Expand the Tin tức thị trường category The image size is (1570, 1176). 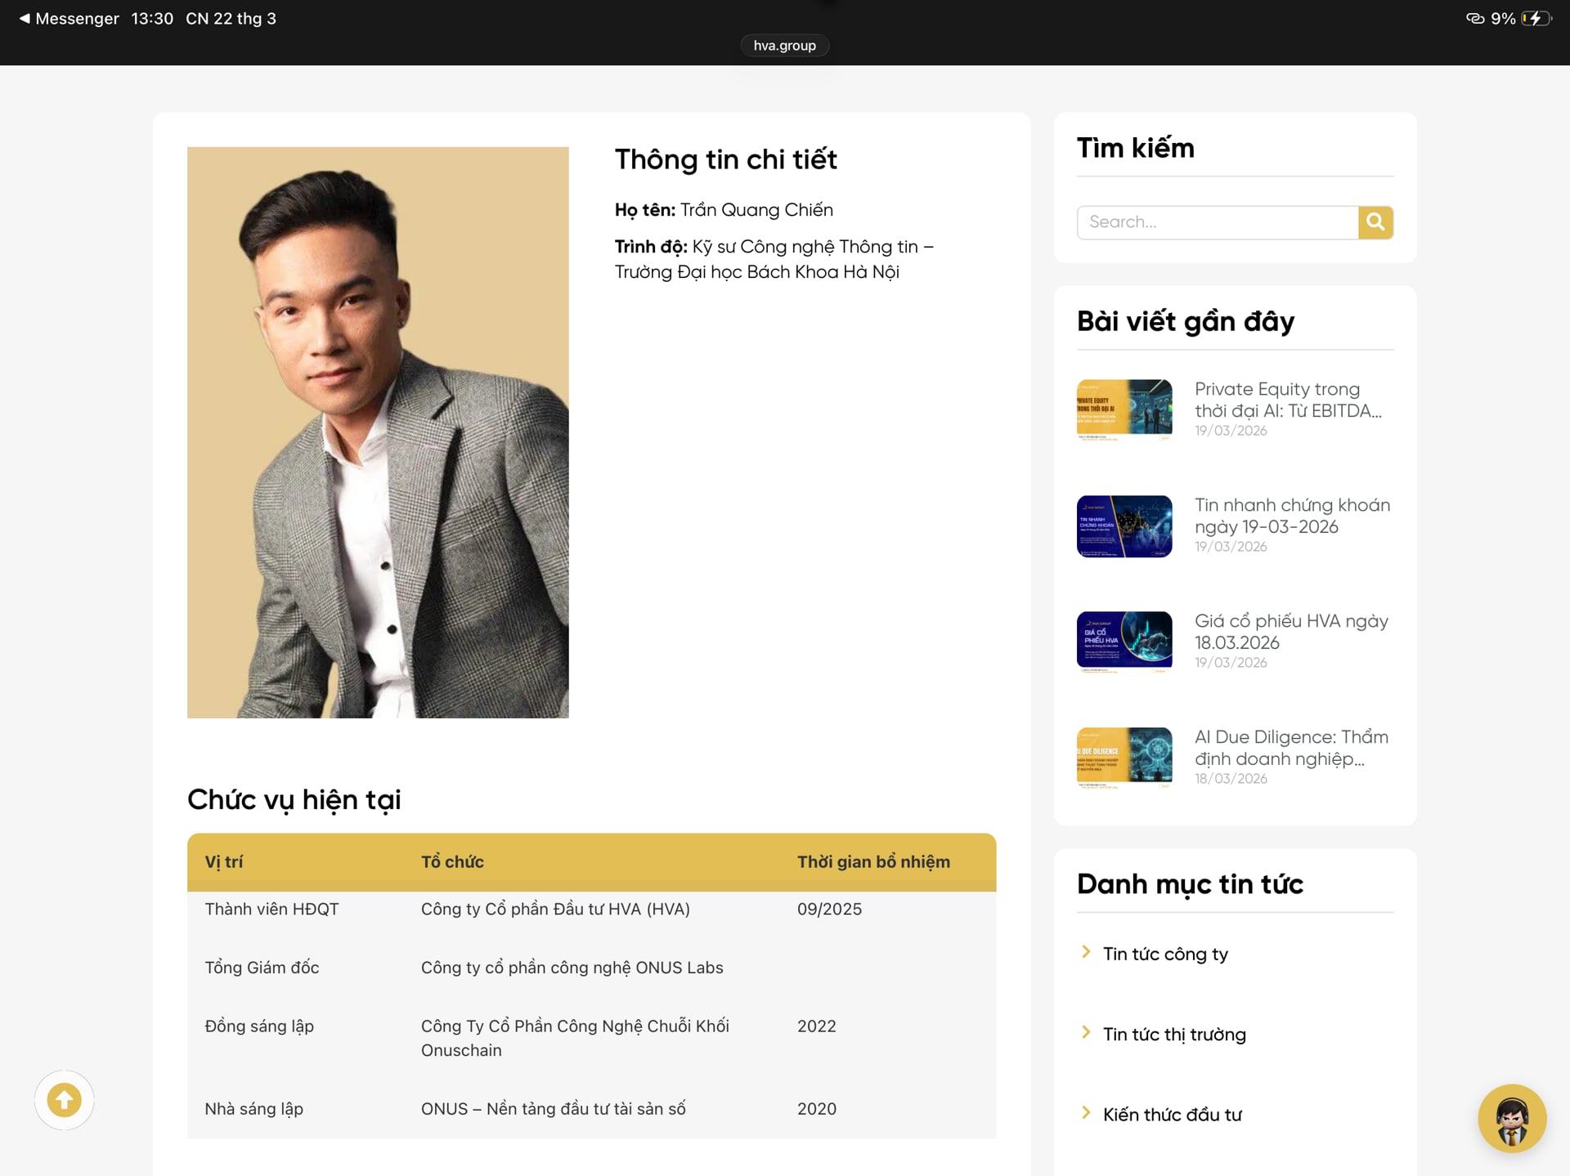[1174, 1034]
